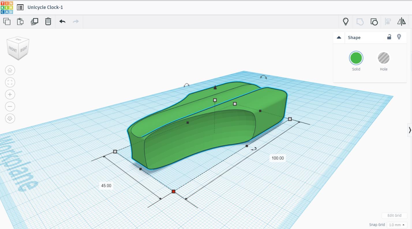The image size is (412, 229).
Task: Click the Mirror tool icon
Action: pos(402,21)
